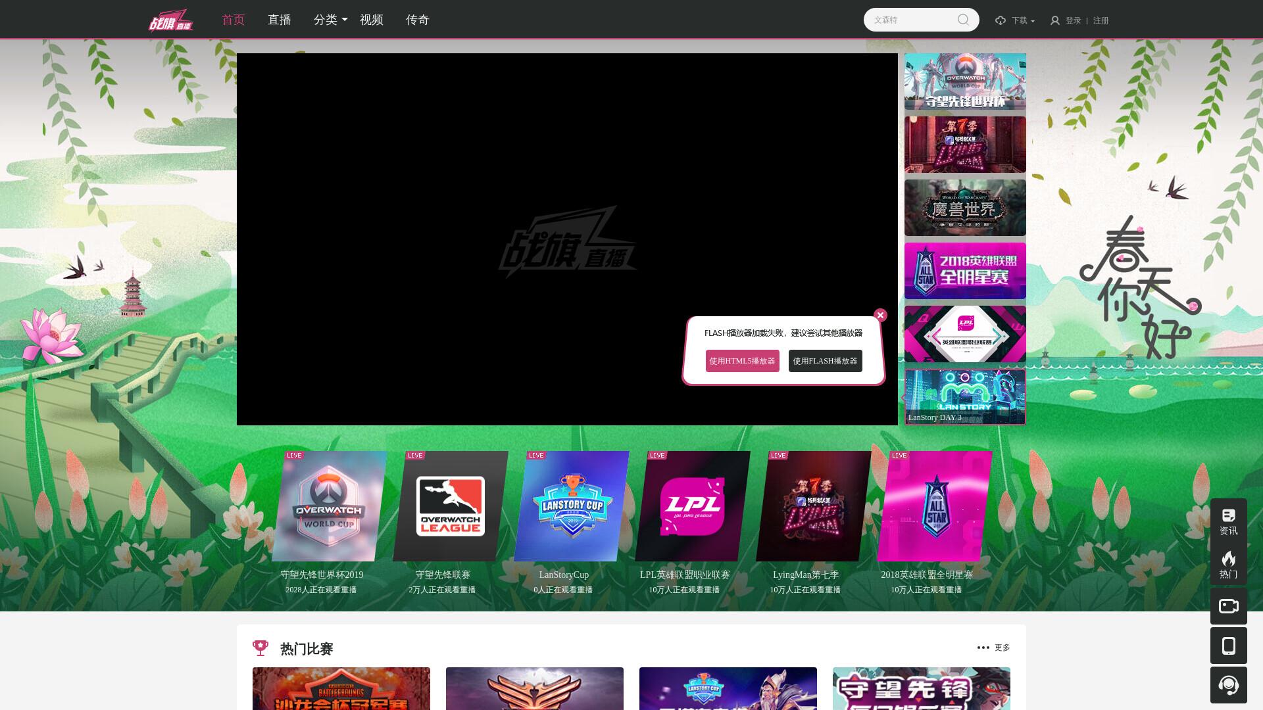Click the LPL英雄联盟职业联赛 title text
The image size is (1263, 710).
(685, 575)
